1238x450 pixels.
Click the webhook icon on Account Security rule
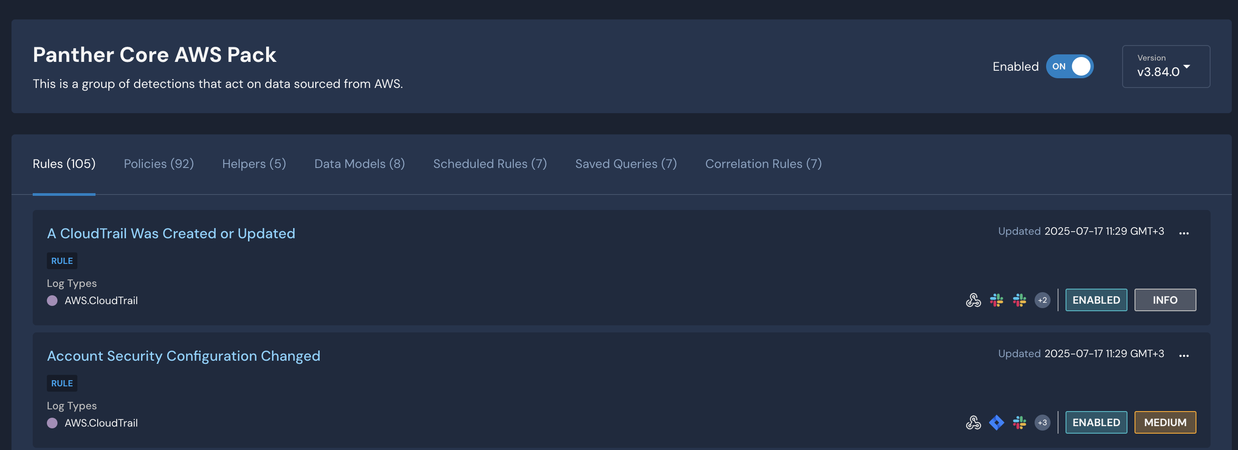973,423
